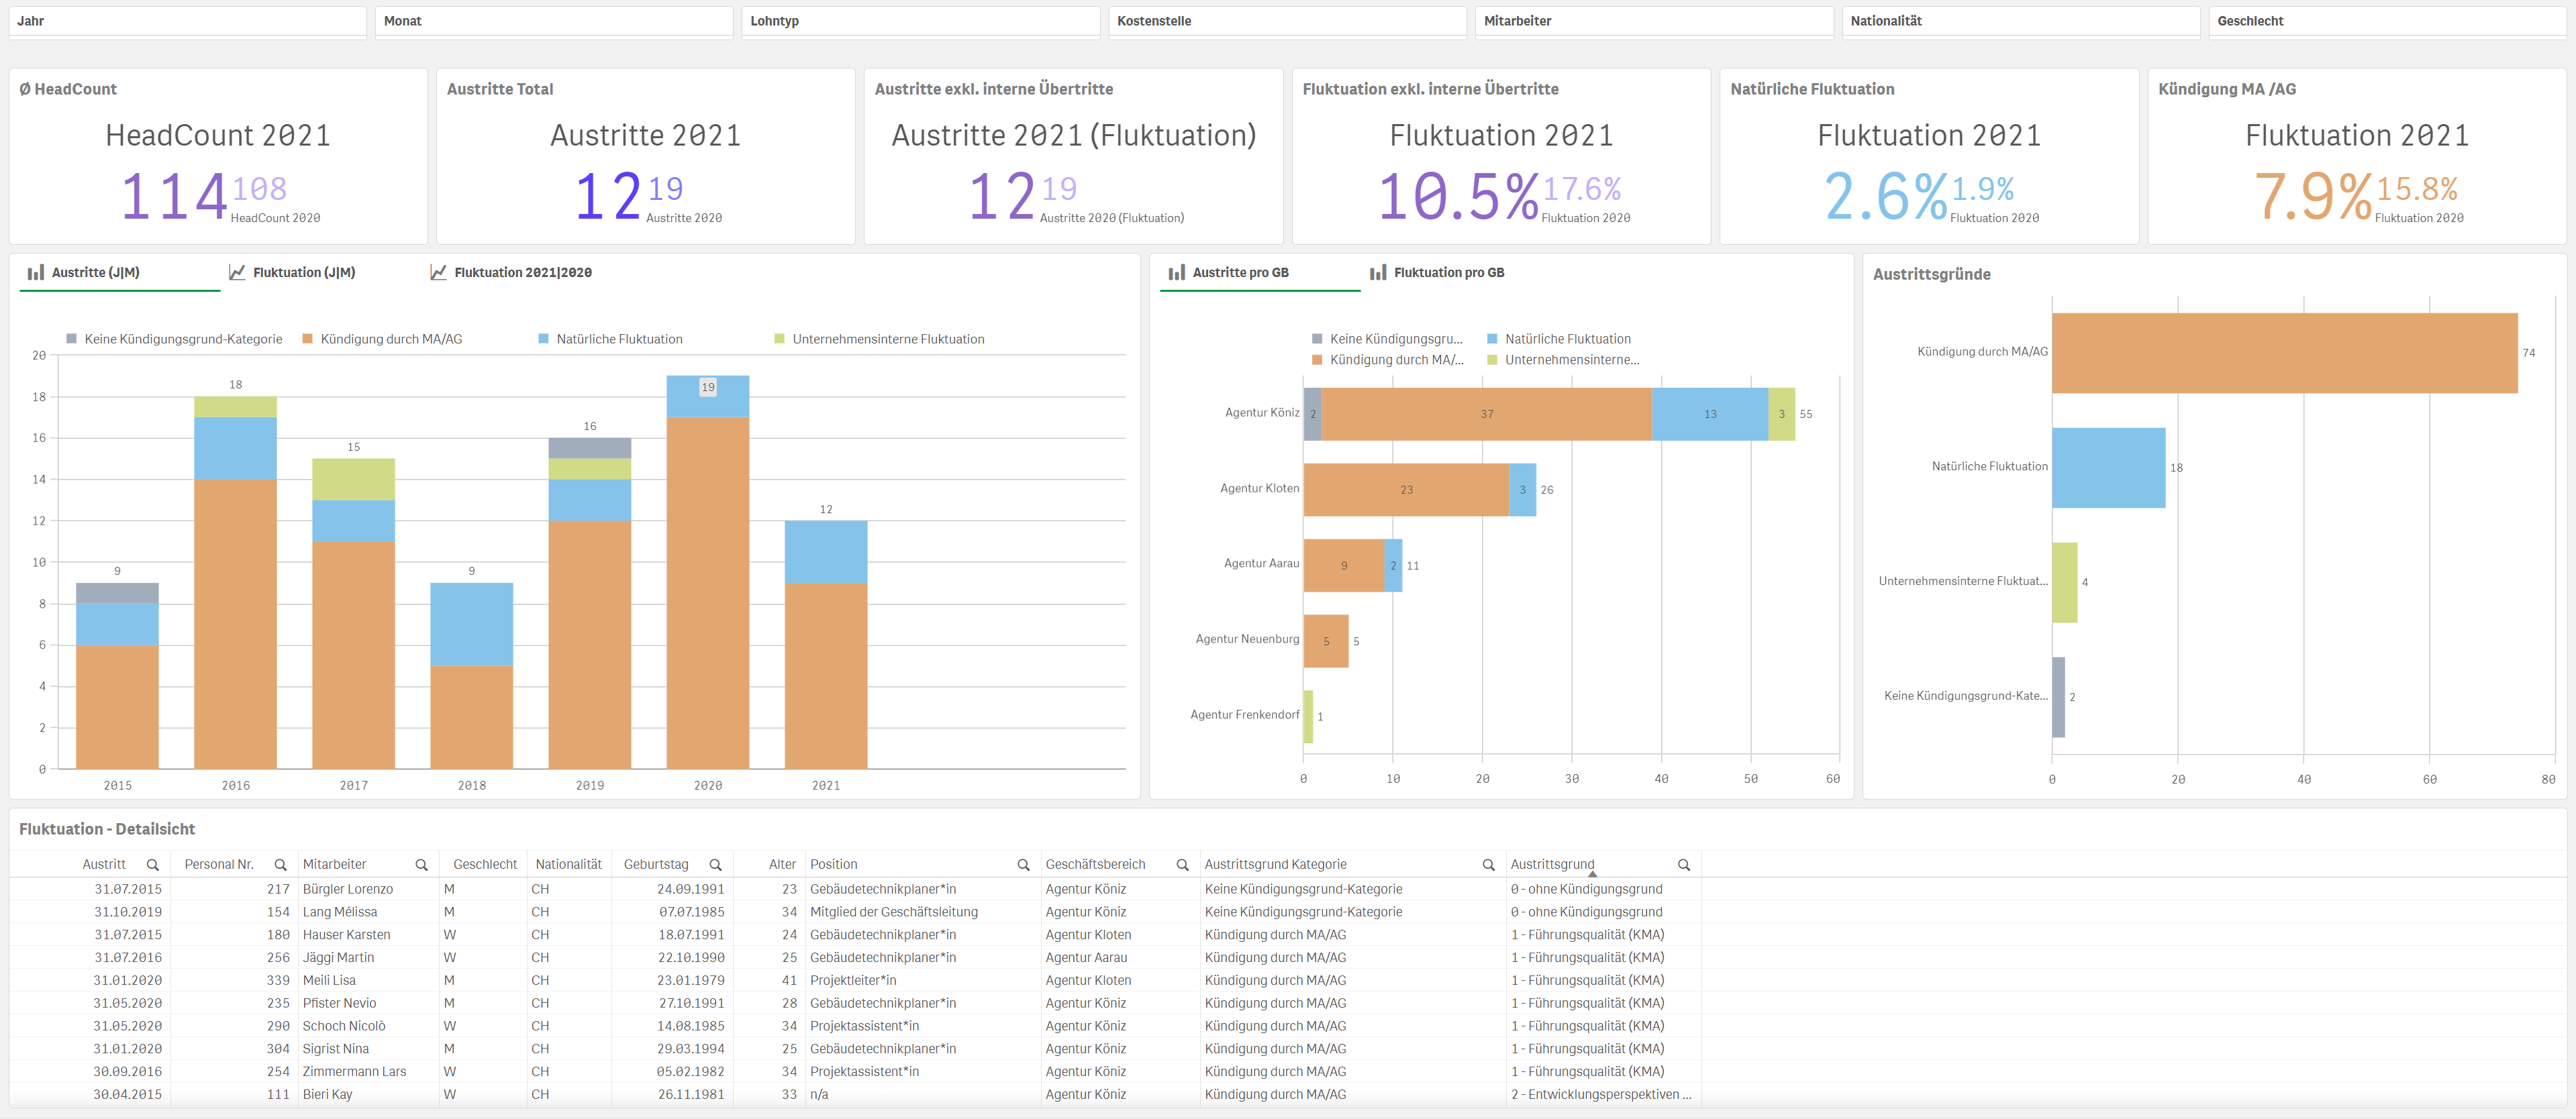Click Projektleiter*in position cell
The image size is (2576, 1119).
coord(853,981)
